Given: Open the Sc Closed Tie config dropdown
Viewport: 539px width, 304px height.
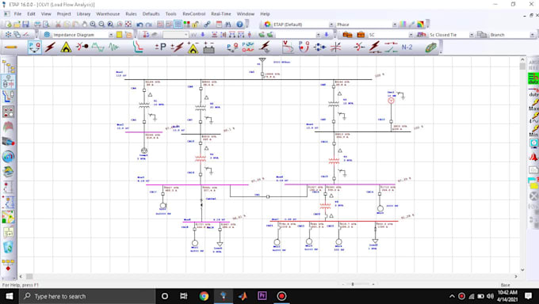Looking at the screenshot, I should tap(472, 35).
